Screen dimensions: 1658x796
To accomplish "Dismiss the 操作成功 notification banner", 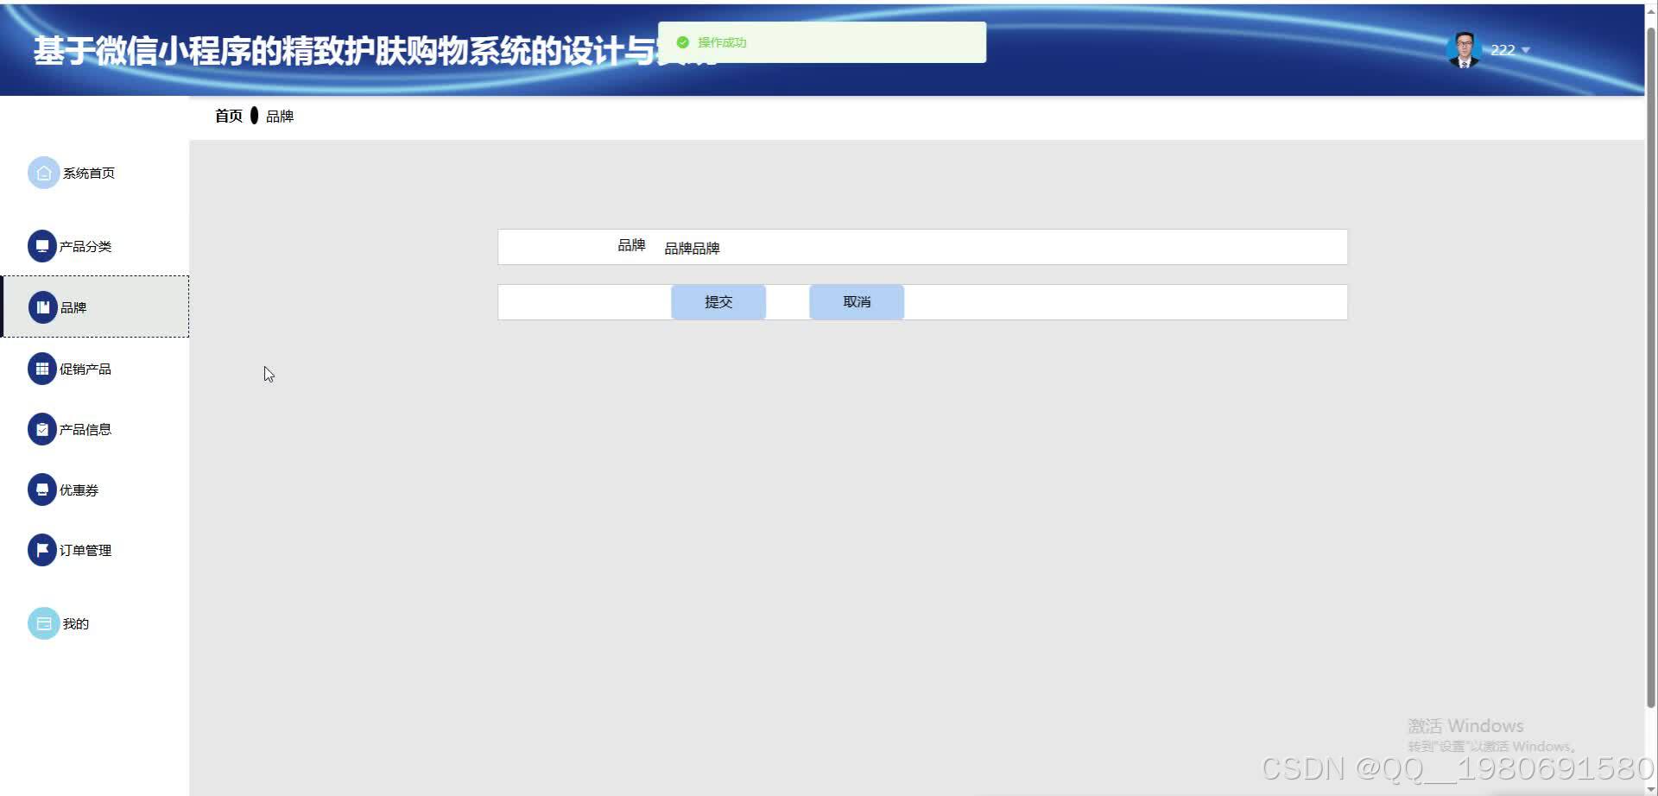I will point(820,41).
